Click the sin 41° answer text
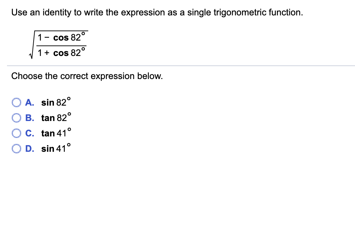This screenshot has height=249, width=355. click(55, 149)
